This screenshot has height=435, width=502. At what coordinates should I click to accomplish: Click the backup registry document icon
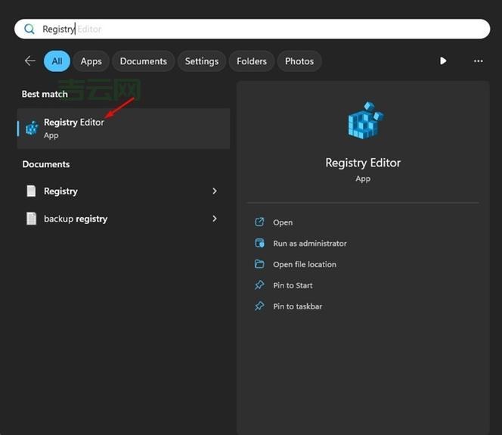tap(31, 219)
